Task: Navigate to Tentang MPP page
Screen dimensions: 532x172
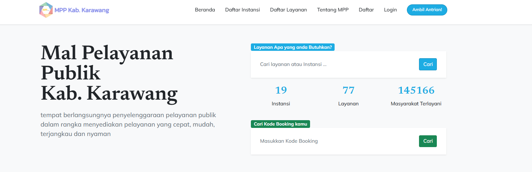Action: pos(333,10)
